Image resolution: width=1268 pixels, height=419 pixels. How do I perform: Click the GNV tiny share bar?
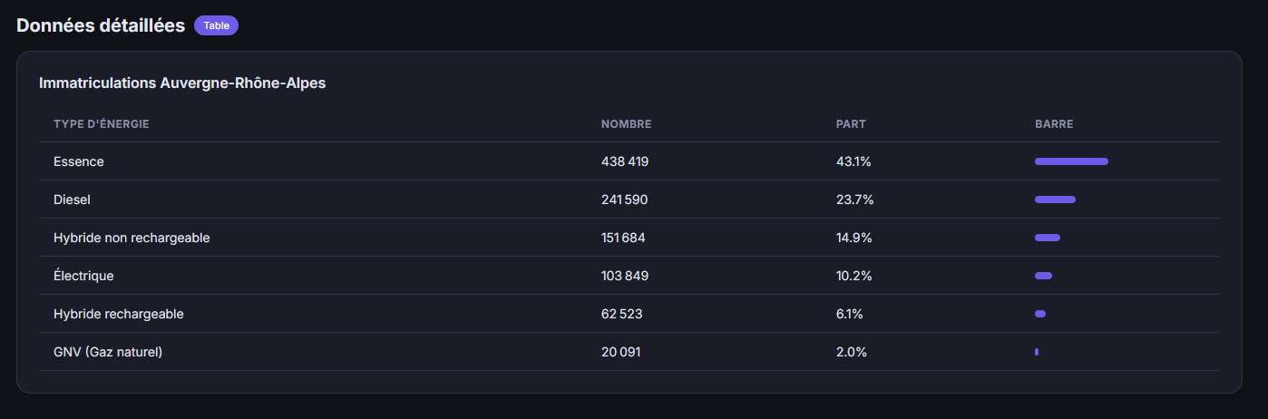1037,352
